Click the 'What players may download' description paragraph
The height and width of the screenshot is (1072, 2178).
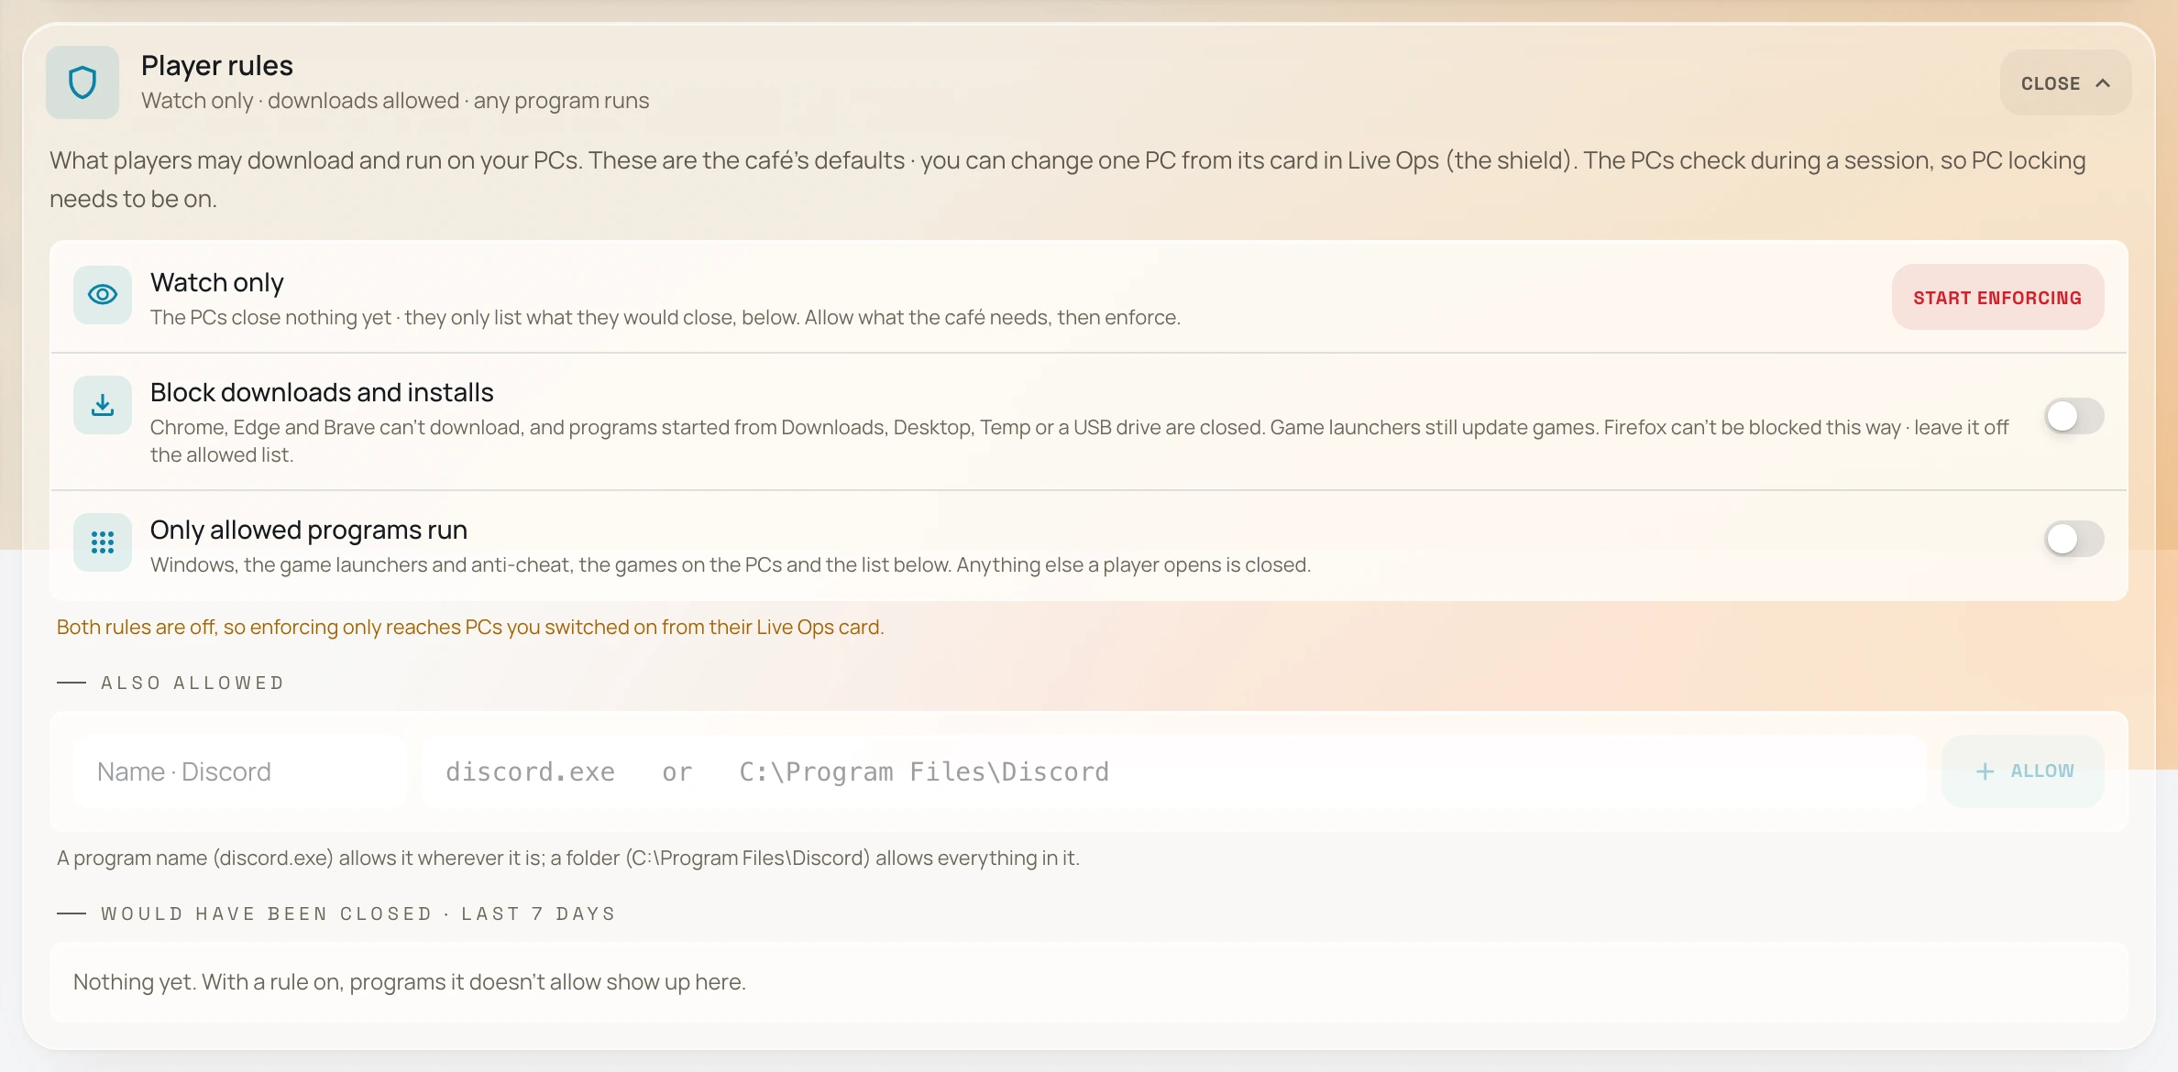pos(1068,180)
